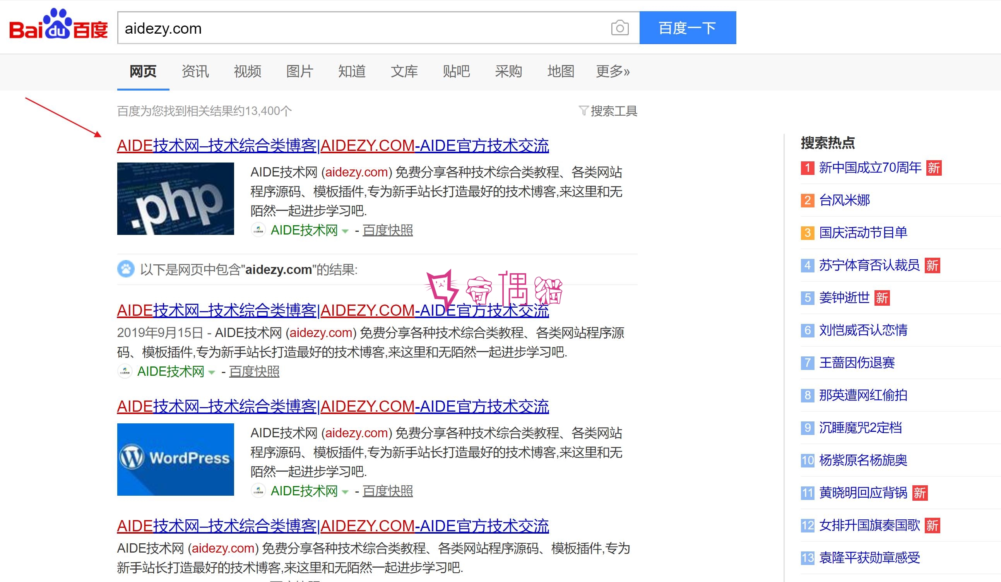Expand dropdown arrow beside first AIDE技术网 source
Viewport: 1001px width, 582px height.
(345, 231)
